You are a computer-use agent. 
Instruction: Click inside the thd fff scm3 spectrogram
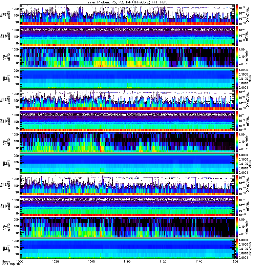pos(127,121)
